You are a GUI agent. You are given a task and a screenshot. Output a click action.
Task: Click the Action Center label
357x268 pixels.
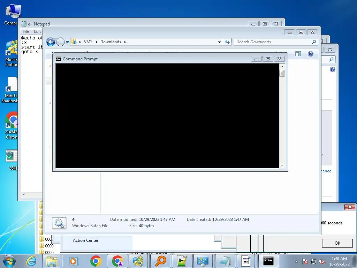(86, 240)
